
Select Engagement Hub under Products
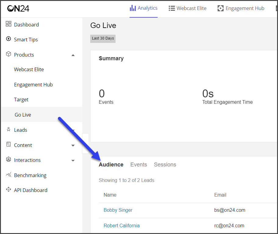point(33,85)
